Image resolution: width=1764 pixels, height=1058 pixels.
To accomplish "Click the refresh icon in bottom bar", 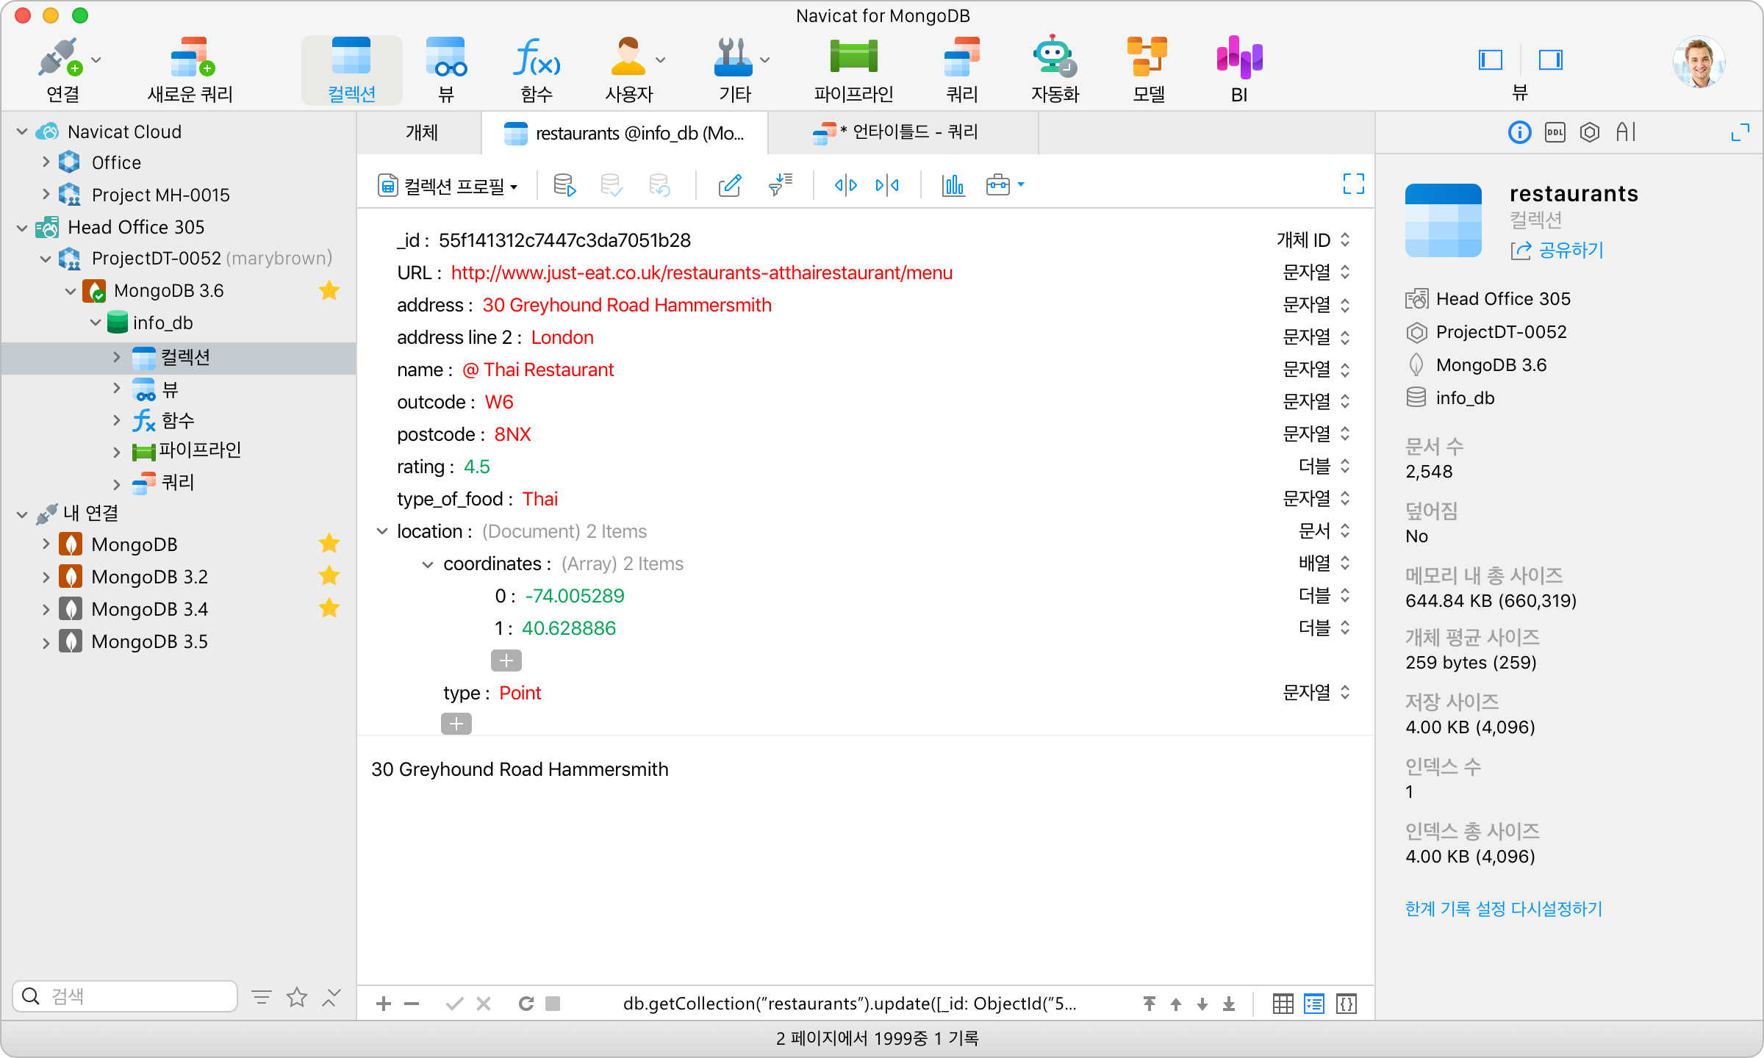I will coord(526,1004).
